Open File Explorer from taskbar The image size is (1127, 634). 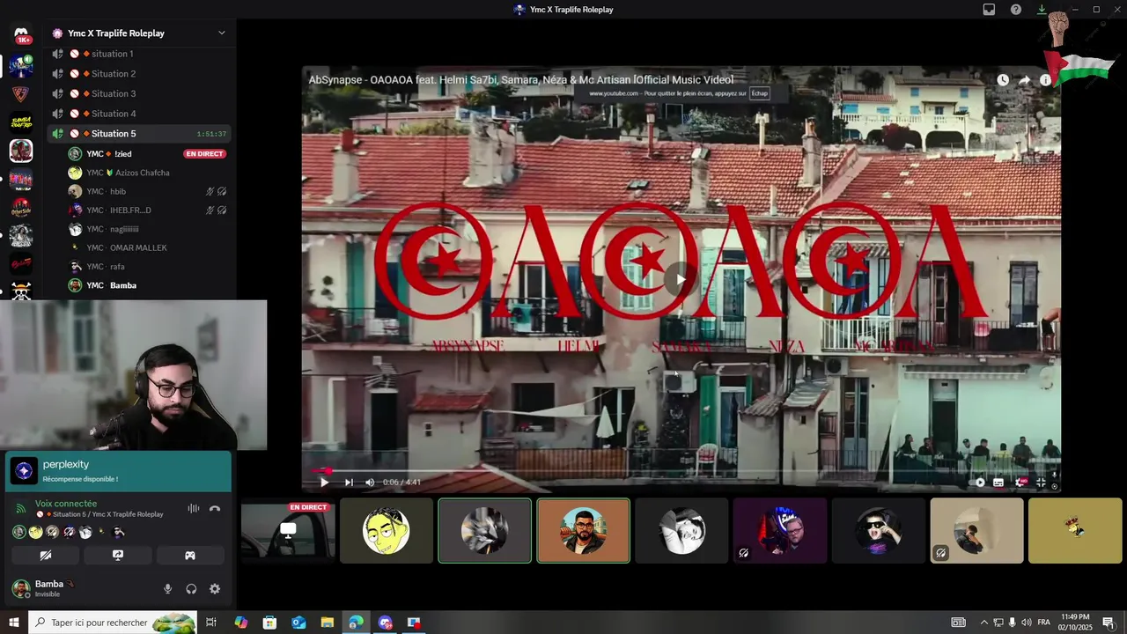pyautogui.click(x=327, y=623)
